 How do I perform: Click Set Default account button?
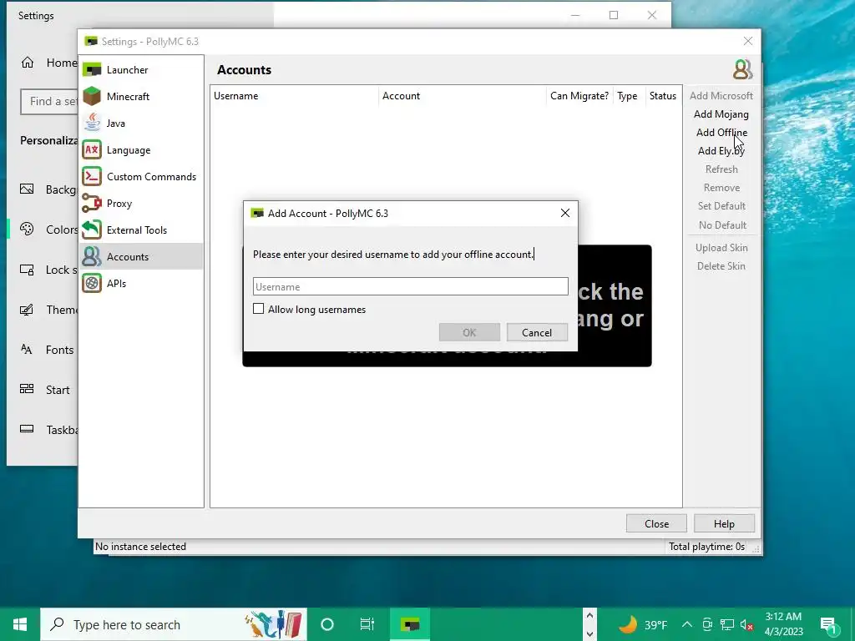tap(721, 206)
